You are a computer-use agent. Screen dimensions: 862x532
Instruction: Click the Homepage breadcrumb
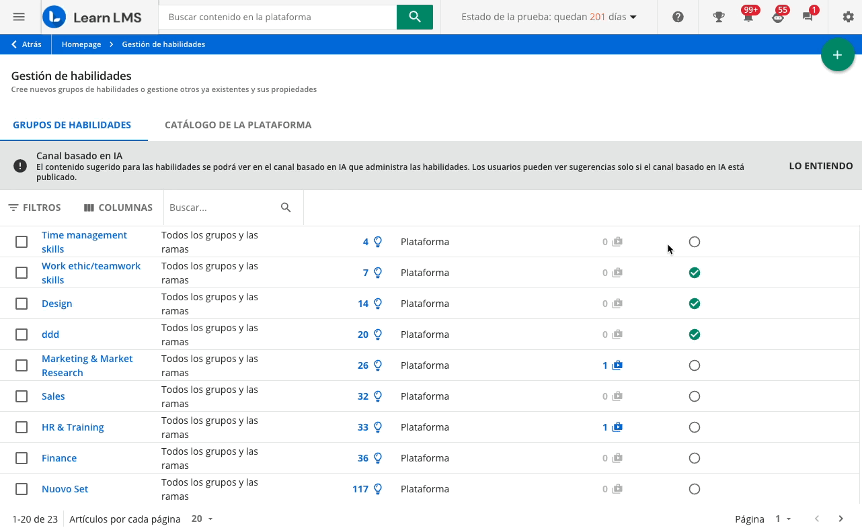pos(81,44)
